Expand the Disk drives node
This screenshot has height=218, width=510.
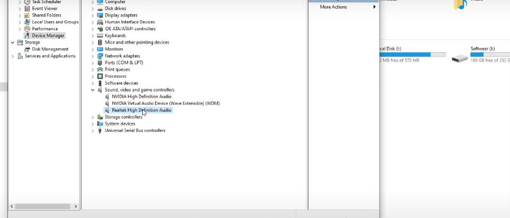click(x=93, y=9)
